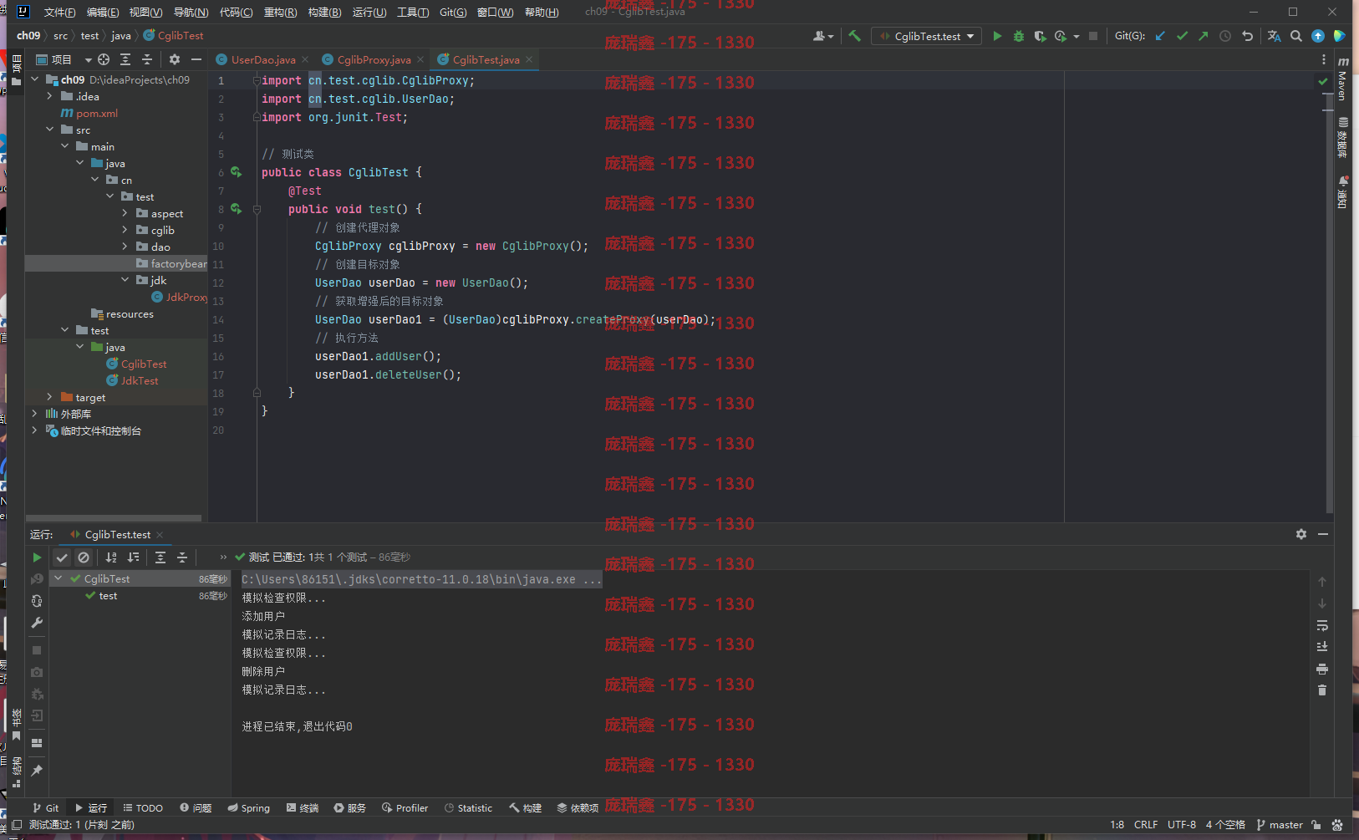Expand the dao package
1359x840 pixels.
pos(125,247)
